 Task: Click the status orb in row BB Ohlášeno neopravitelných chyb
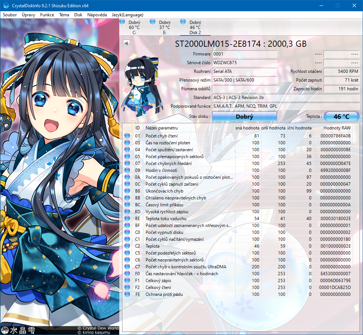pos(127,198)
